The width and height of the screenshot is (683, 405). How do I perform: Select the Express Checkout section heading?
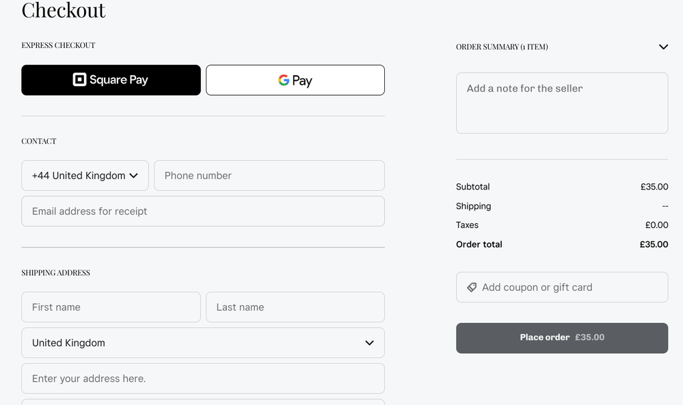pos(58,45)
